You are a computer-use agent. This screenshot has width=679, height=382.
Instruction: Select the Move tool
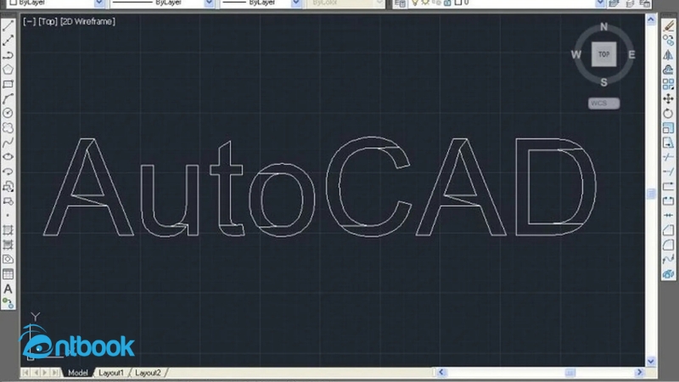coord(668,98)
